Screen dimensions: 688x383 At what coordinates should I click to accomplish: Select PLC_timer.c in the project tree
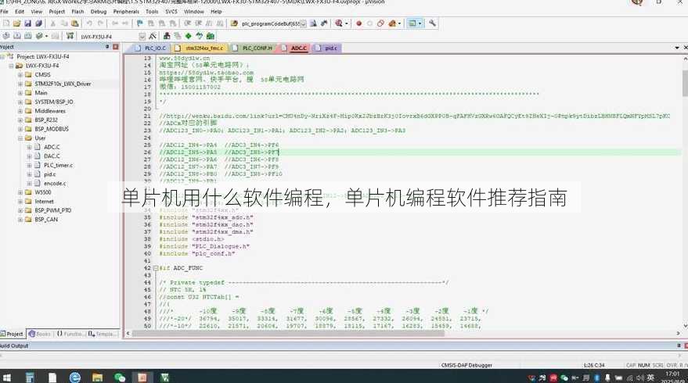click(x=59, y=165)
